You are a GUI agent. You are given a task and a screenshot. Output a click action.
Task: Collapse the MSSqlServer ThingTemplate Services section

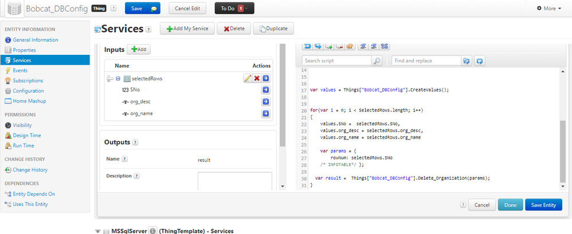[x=97, y=231]
